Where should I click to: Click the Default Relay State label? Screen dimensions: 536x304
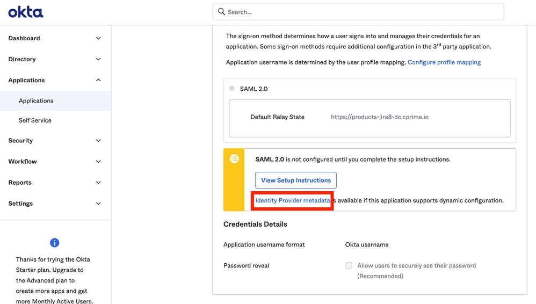click(277, 117)
